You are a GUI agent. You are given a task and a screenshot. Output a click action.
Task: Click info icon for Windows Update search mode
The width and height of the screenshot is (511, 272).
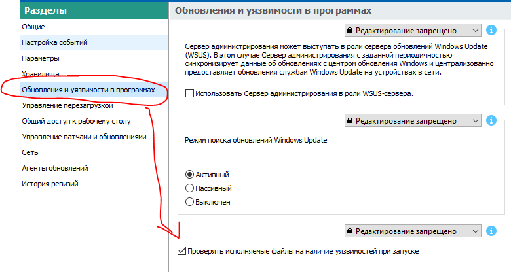(x=491, y=120)
